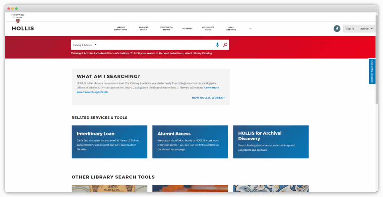This screenshot has height=197, width=383.
Task: Click the Related Services & Tools heading
Action: click(x=99, y=118)
